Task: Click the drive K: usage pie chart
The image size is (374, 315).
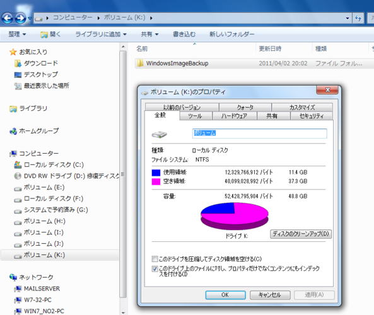Action: click(235, 216)
